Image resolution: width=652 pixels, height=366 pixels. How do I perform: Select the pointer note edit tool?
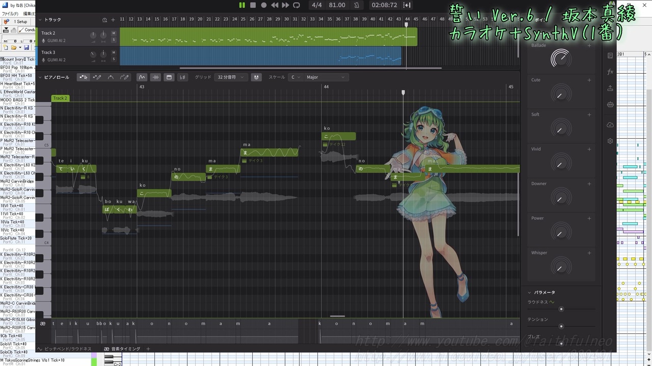point(83,77)
